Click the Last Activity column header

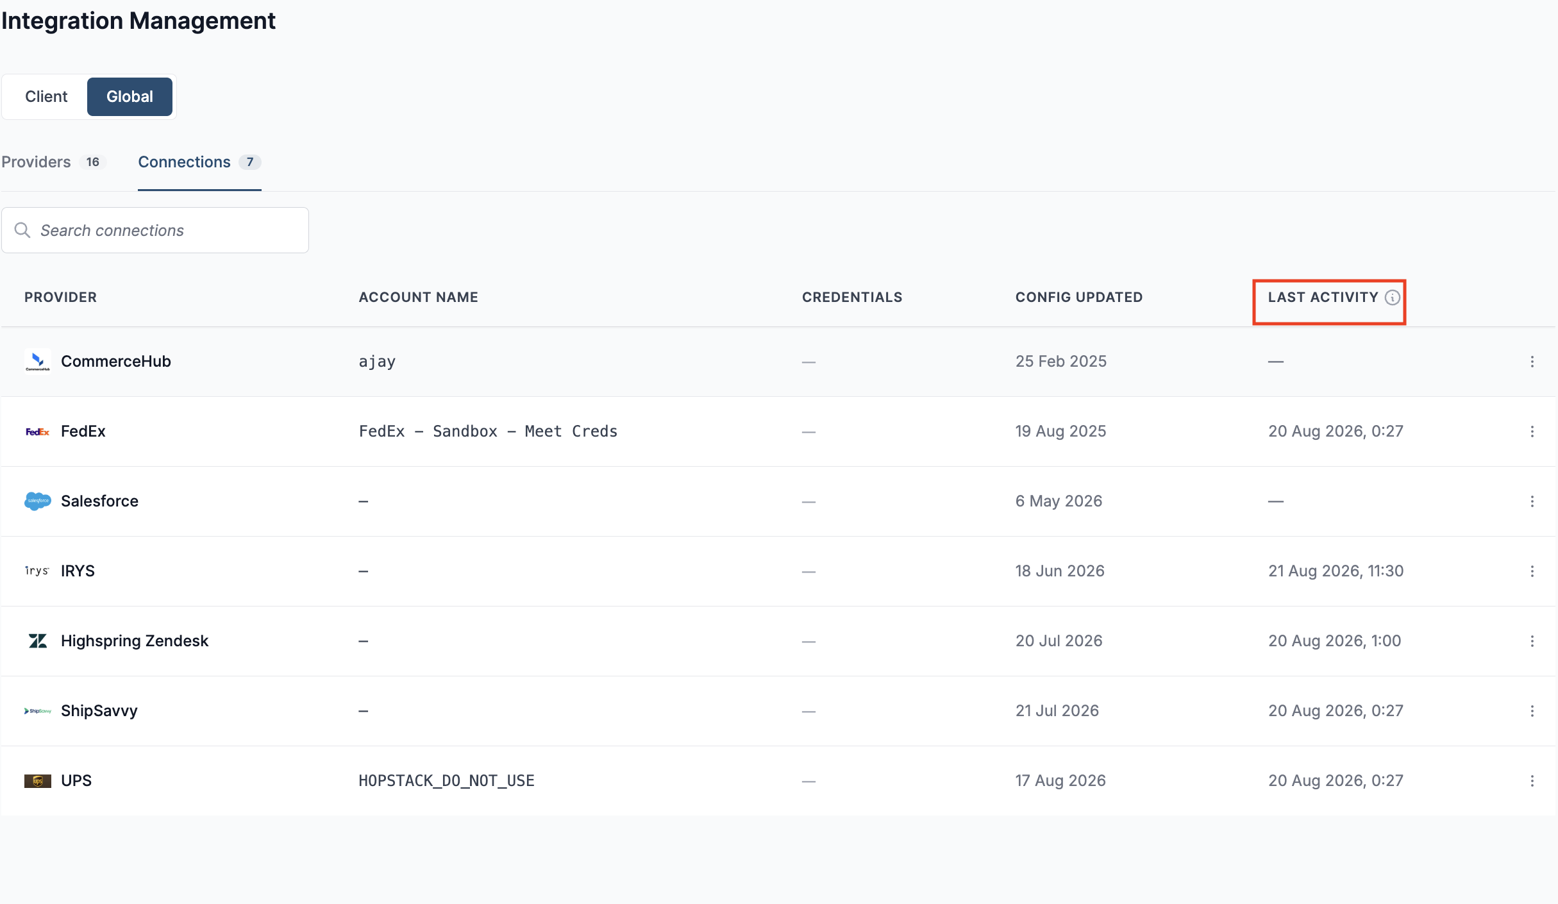[1323, 297]
